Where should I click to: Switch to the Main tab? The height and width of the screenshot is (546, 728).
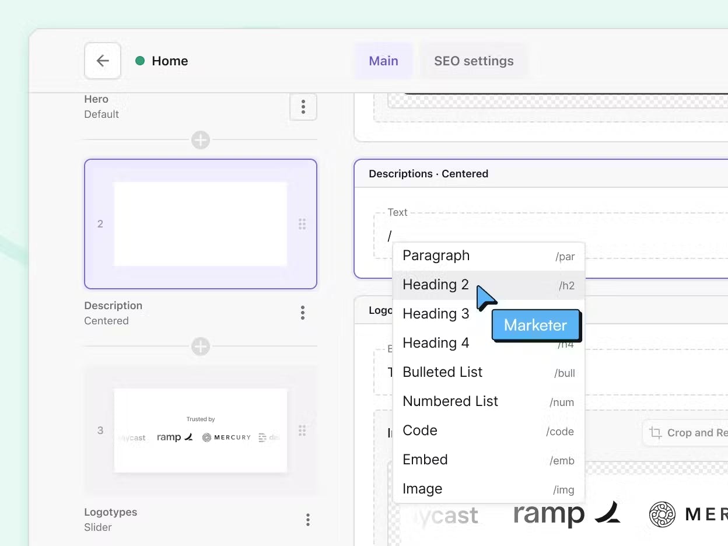(x=383, y=61)
